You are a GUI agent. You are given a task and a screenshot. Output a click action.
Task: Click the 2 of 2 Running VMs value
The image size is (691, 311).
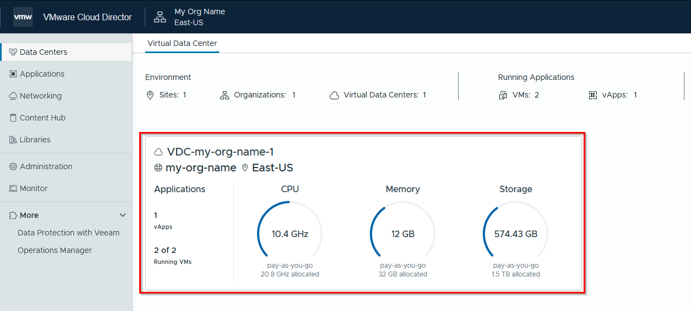tap(165, 250)
